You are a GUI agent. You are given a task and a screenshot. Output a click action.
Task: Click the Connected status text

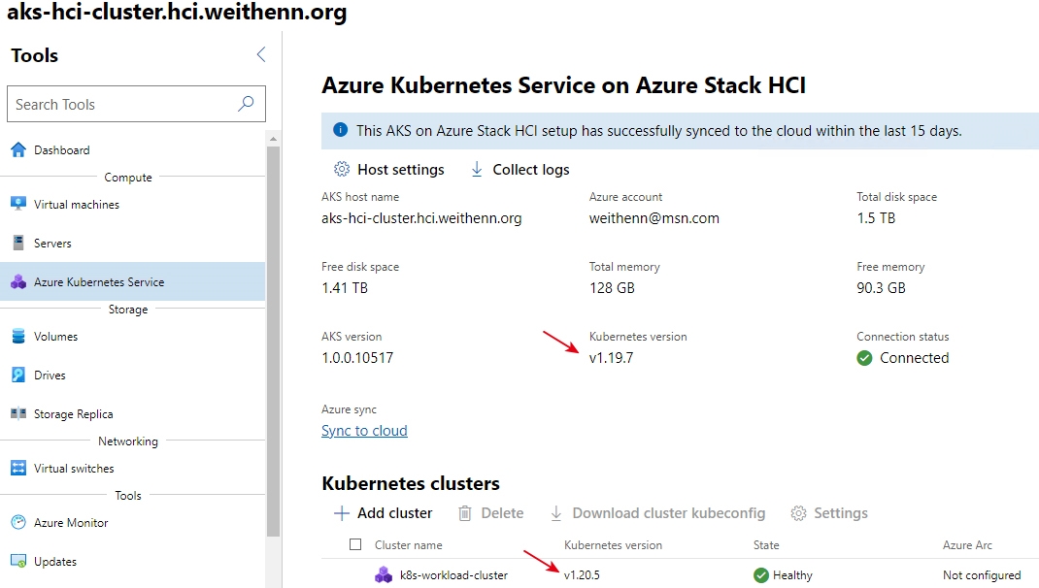tap(915, 358)
